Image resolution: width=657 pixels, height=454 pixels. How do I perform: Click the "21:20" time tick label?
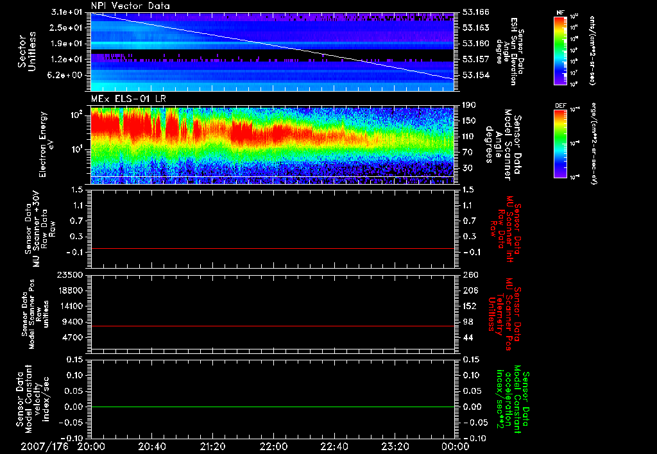[212, 446]
